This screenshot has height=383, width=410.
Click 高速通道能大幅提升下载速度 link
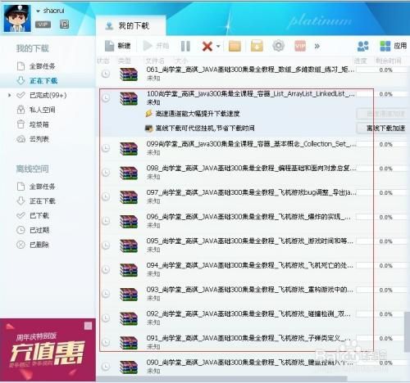click(198, 114)
